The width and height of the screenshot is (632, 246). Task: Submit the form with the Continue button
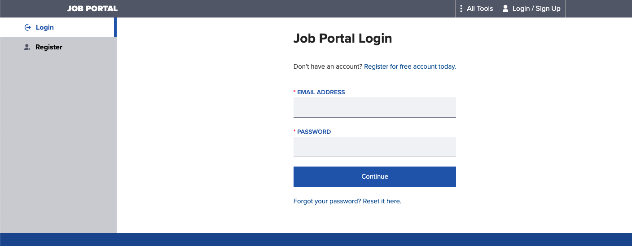tap(374, 176)
